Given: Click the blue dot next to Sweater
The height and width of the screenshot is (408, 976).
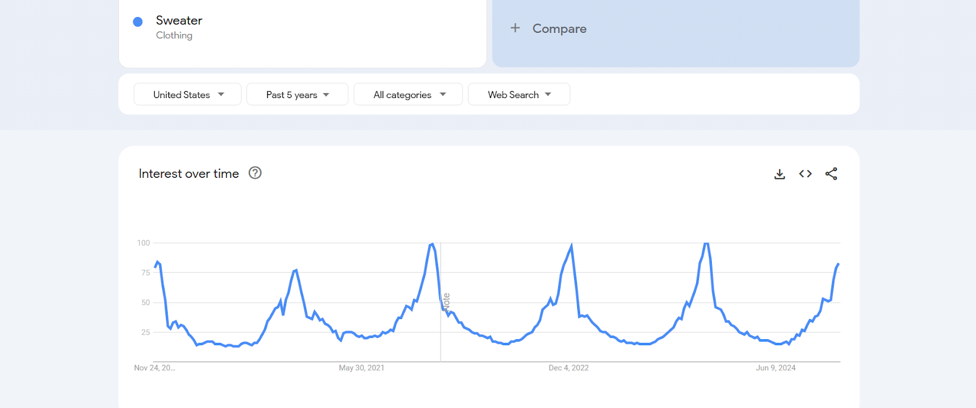Looking at the screenshot, I should pyautogui.click(x=138, y=22).
